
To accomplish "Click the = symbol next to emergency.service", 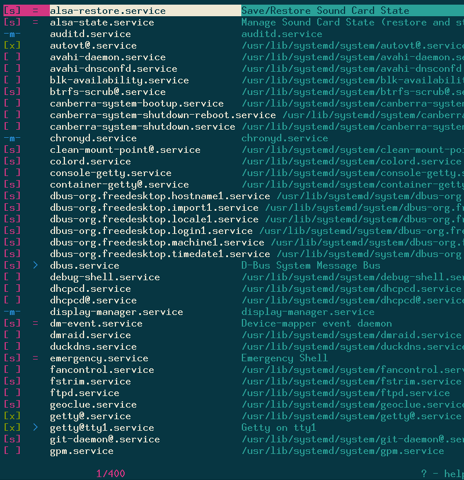I will click(x=36, y=358).
